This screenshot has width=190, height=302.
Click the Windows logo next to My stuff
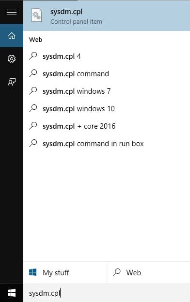click(32, 272)
